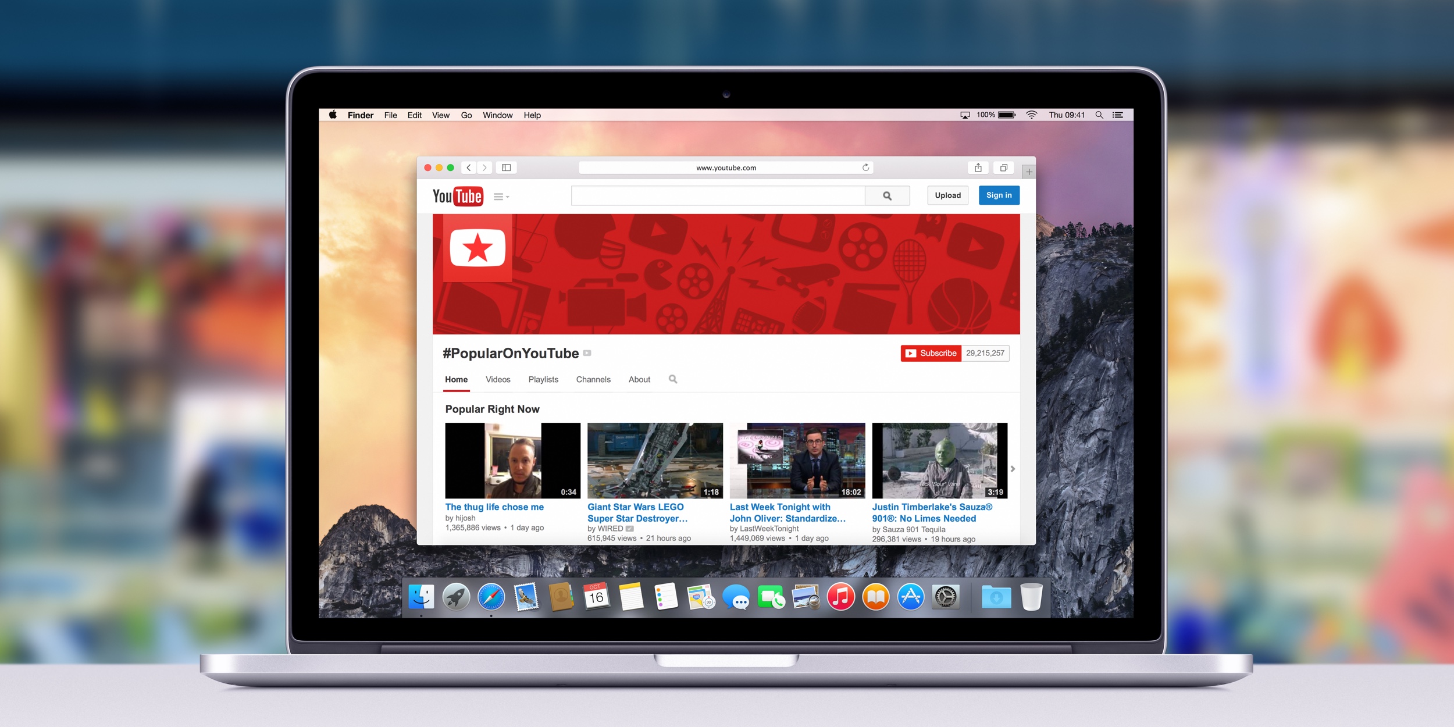The image size is (1454, 727).
Task: Open 'The thug life chose me' video thumbnail
Action: pos(509,460)
